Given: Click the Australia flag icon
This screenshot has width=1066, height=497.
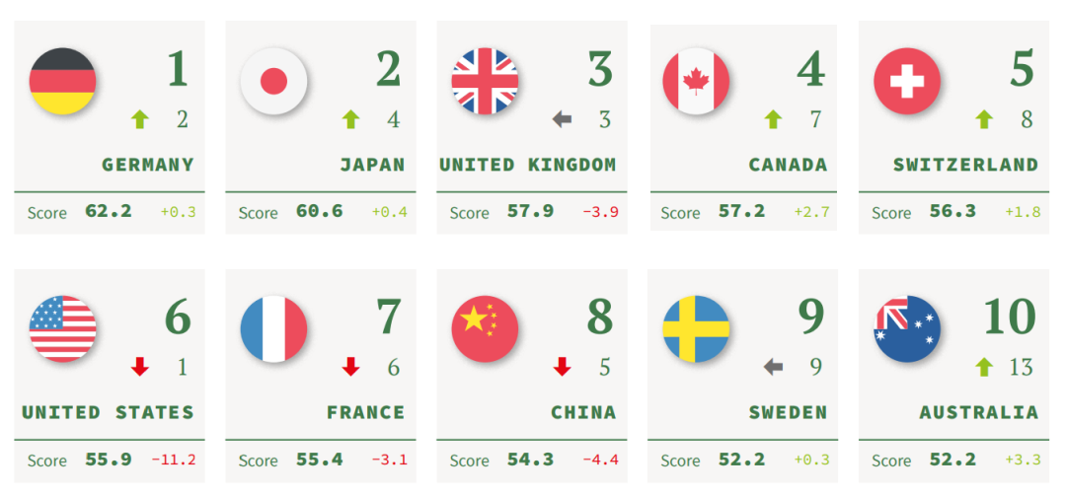Looking at the screenshot, I should point(907,328).
